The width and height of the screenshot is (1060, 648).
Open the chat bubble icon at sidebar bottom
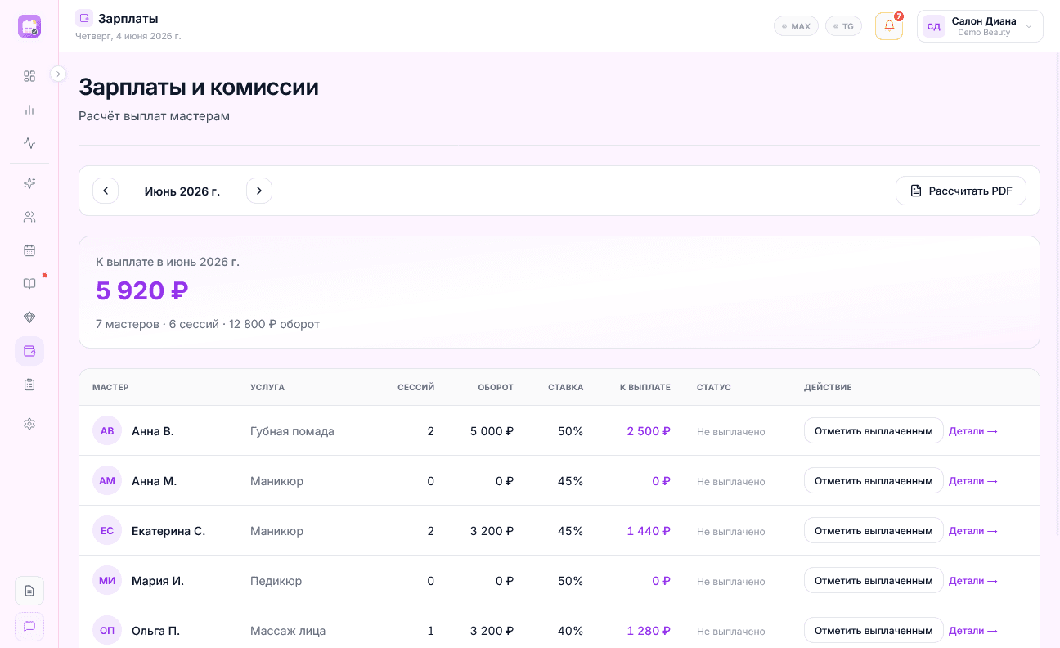tap(29, 627)
